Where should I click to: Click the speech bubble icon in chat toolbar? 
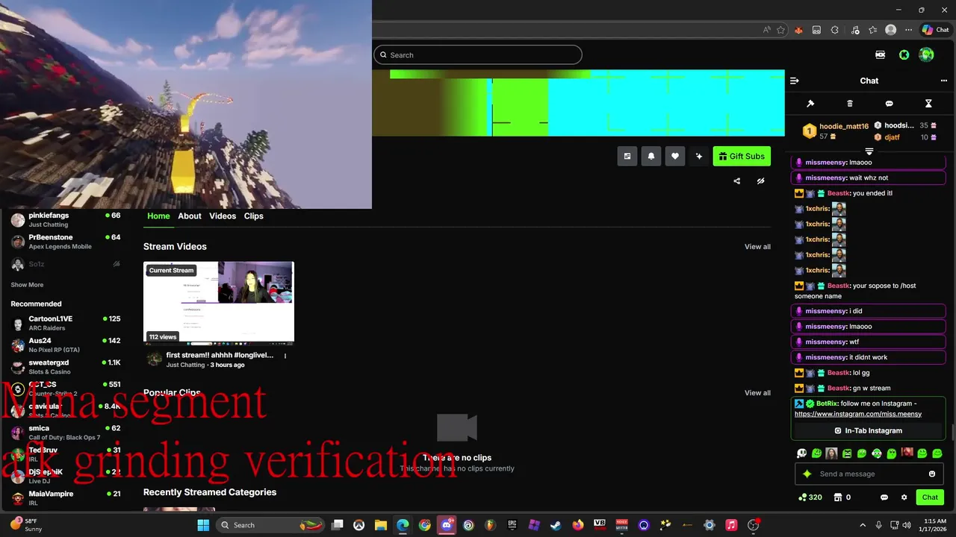[889, 104]
